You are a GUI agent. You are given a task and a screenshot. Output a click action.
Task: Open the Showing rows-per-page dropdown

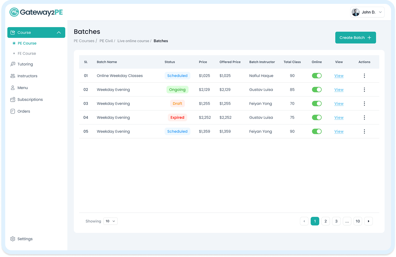[110, 221]
